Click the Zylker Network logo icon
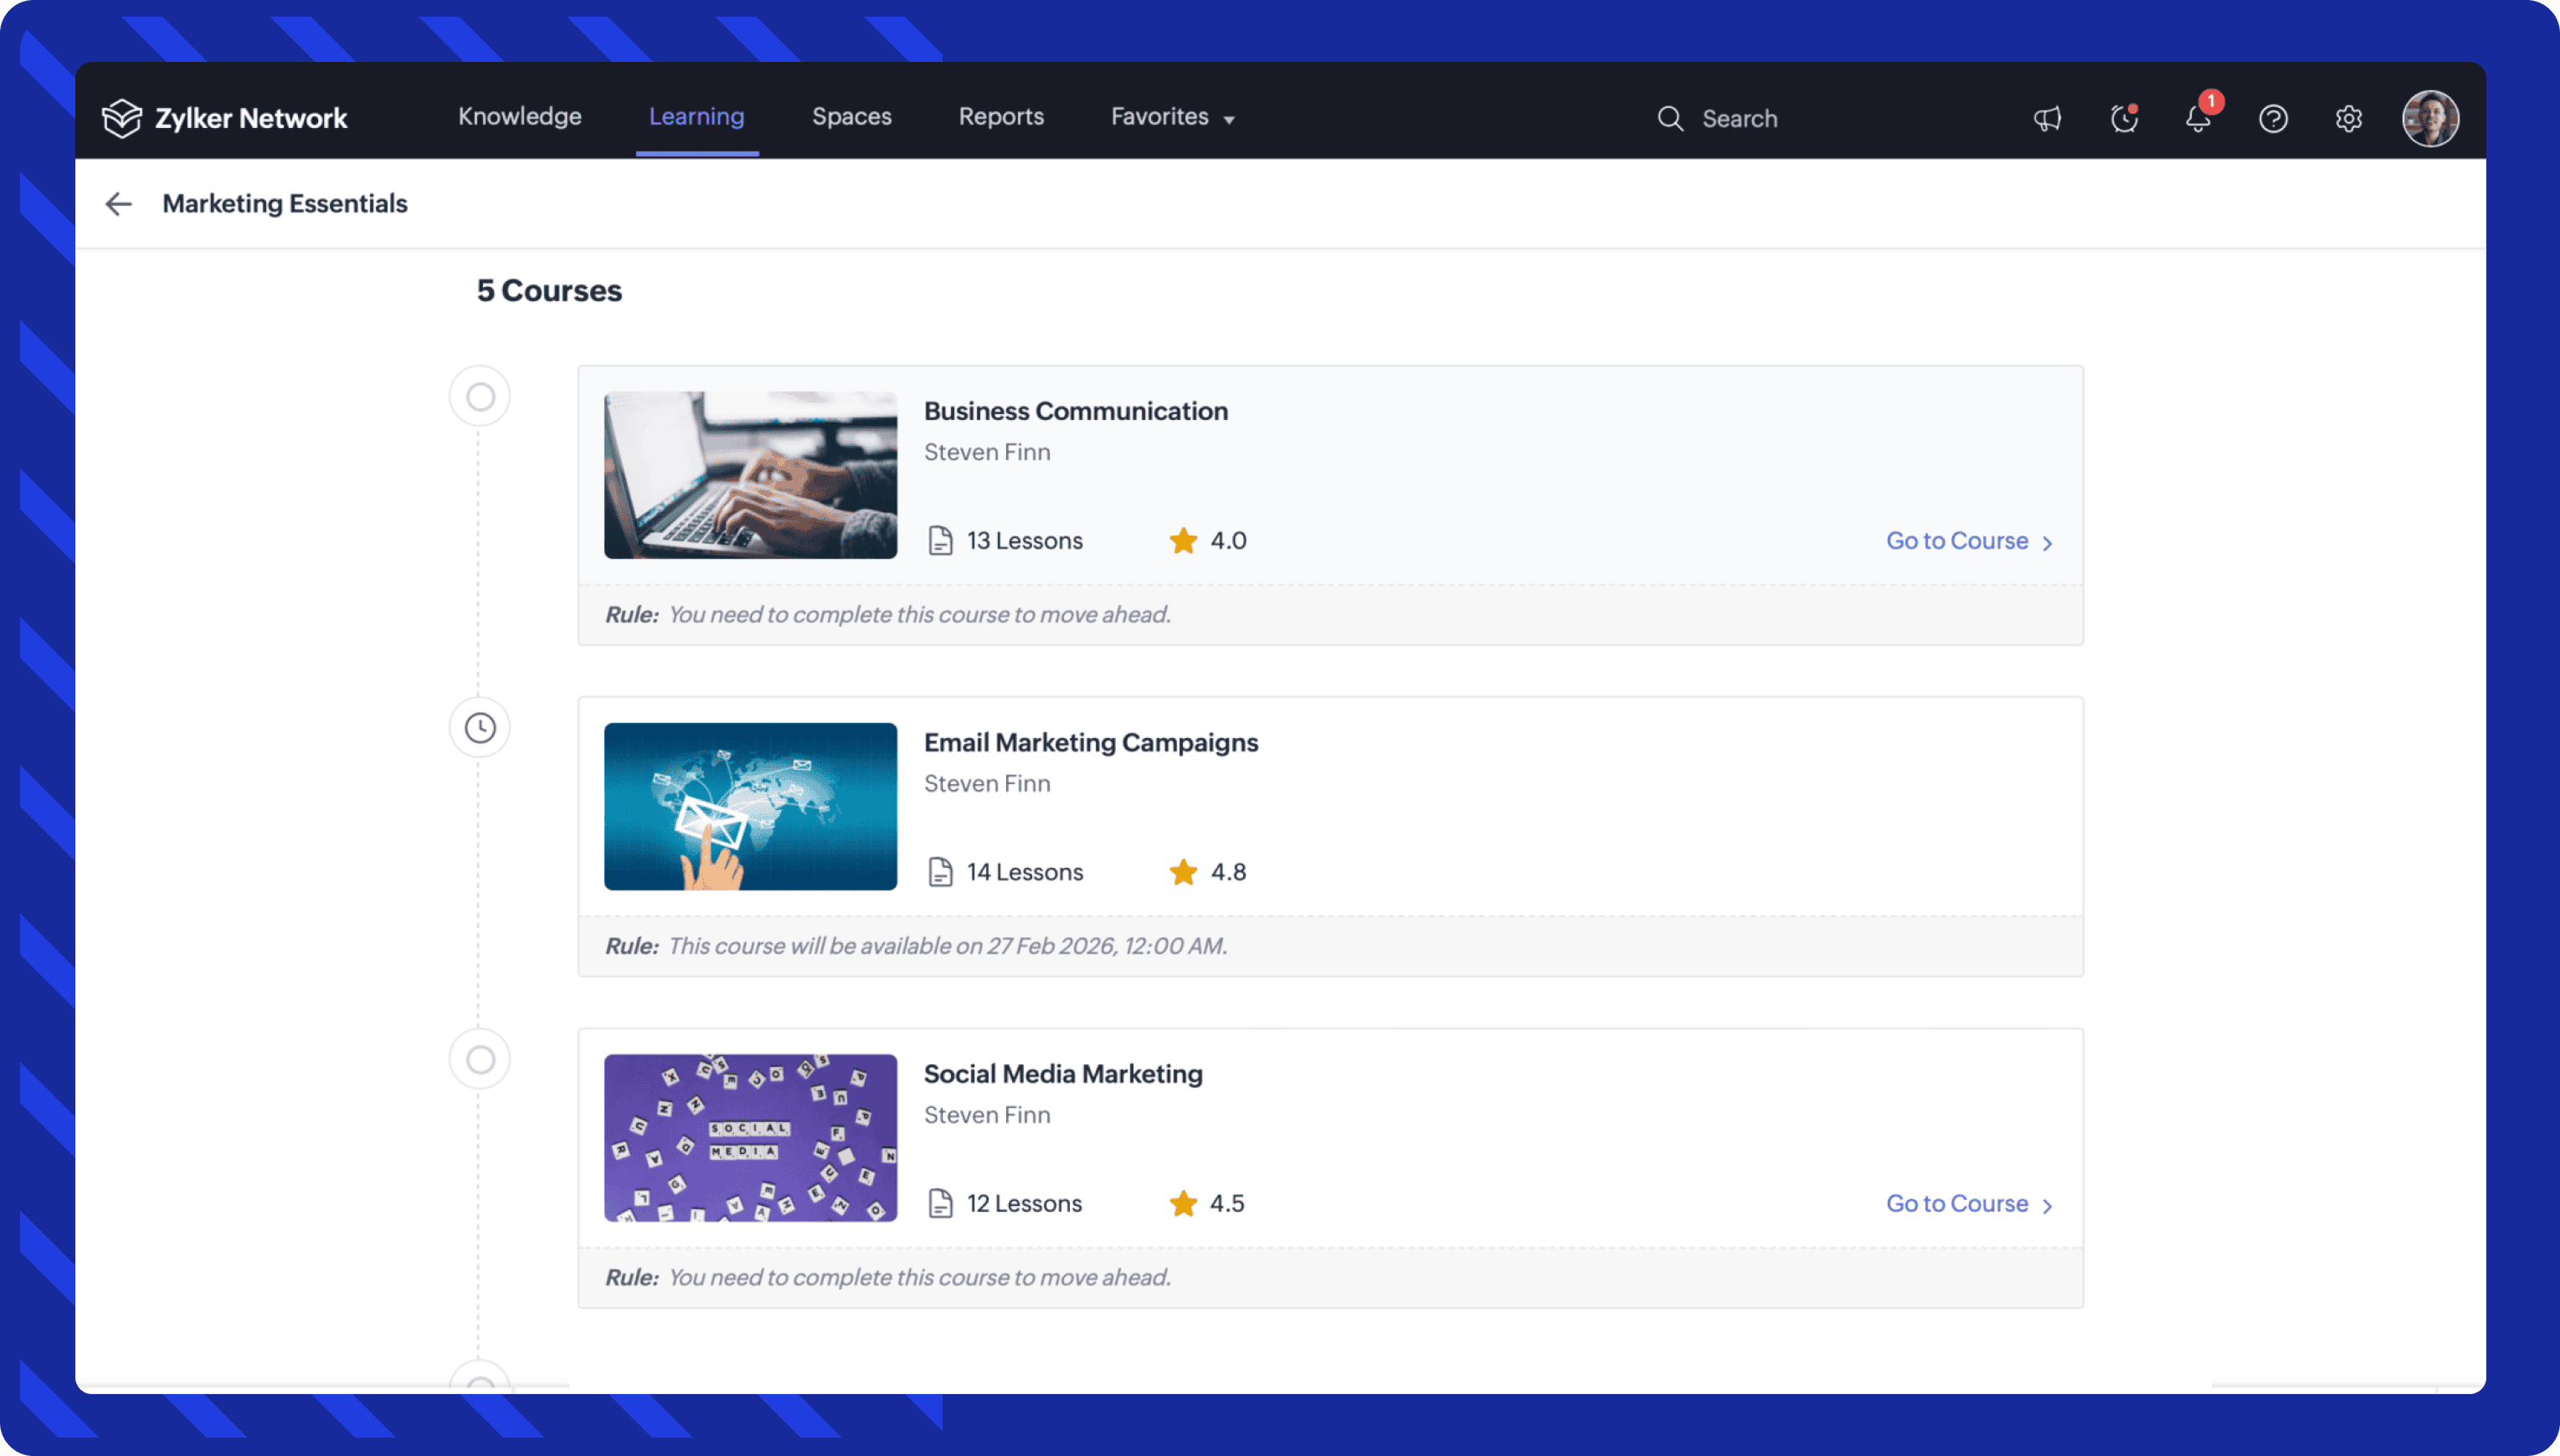Screen dimensions: 2560x1456 (122, 118)
